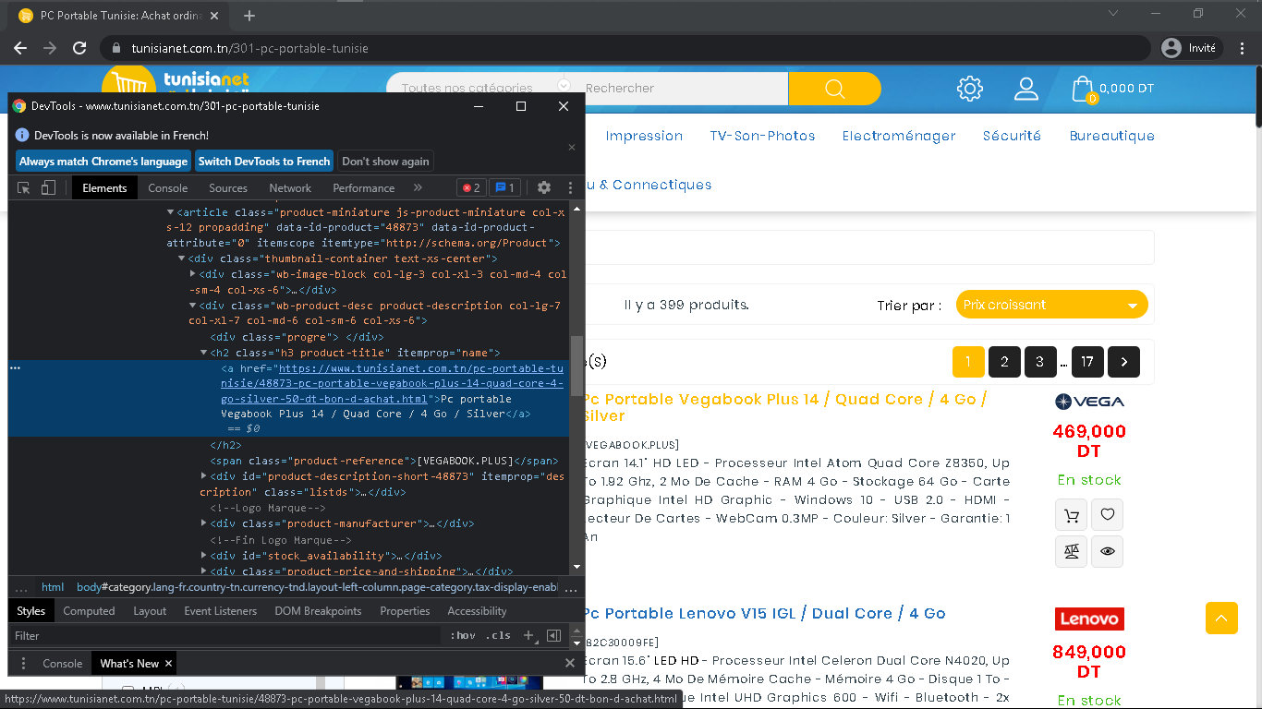Toggle the .cls element classes panel
This screenshot has width=1262, height=709.
pos(499,635)
